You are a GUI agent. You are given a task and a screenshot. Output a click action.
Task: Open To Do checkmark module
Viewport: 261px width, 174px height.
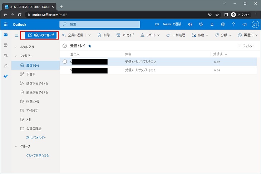(x=6, y=76)
